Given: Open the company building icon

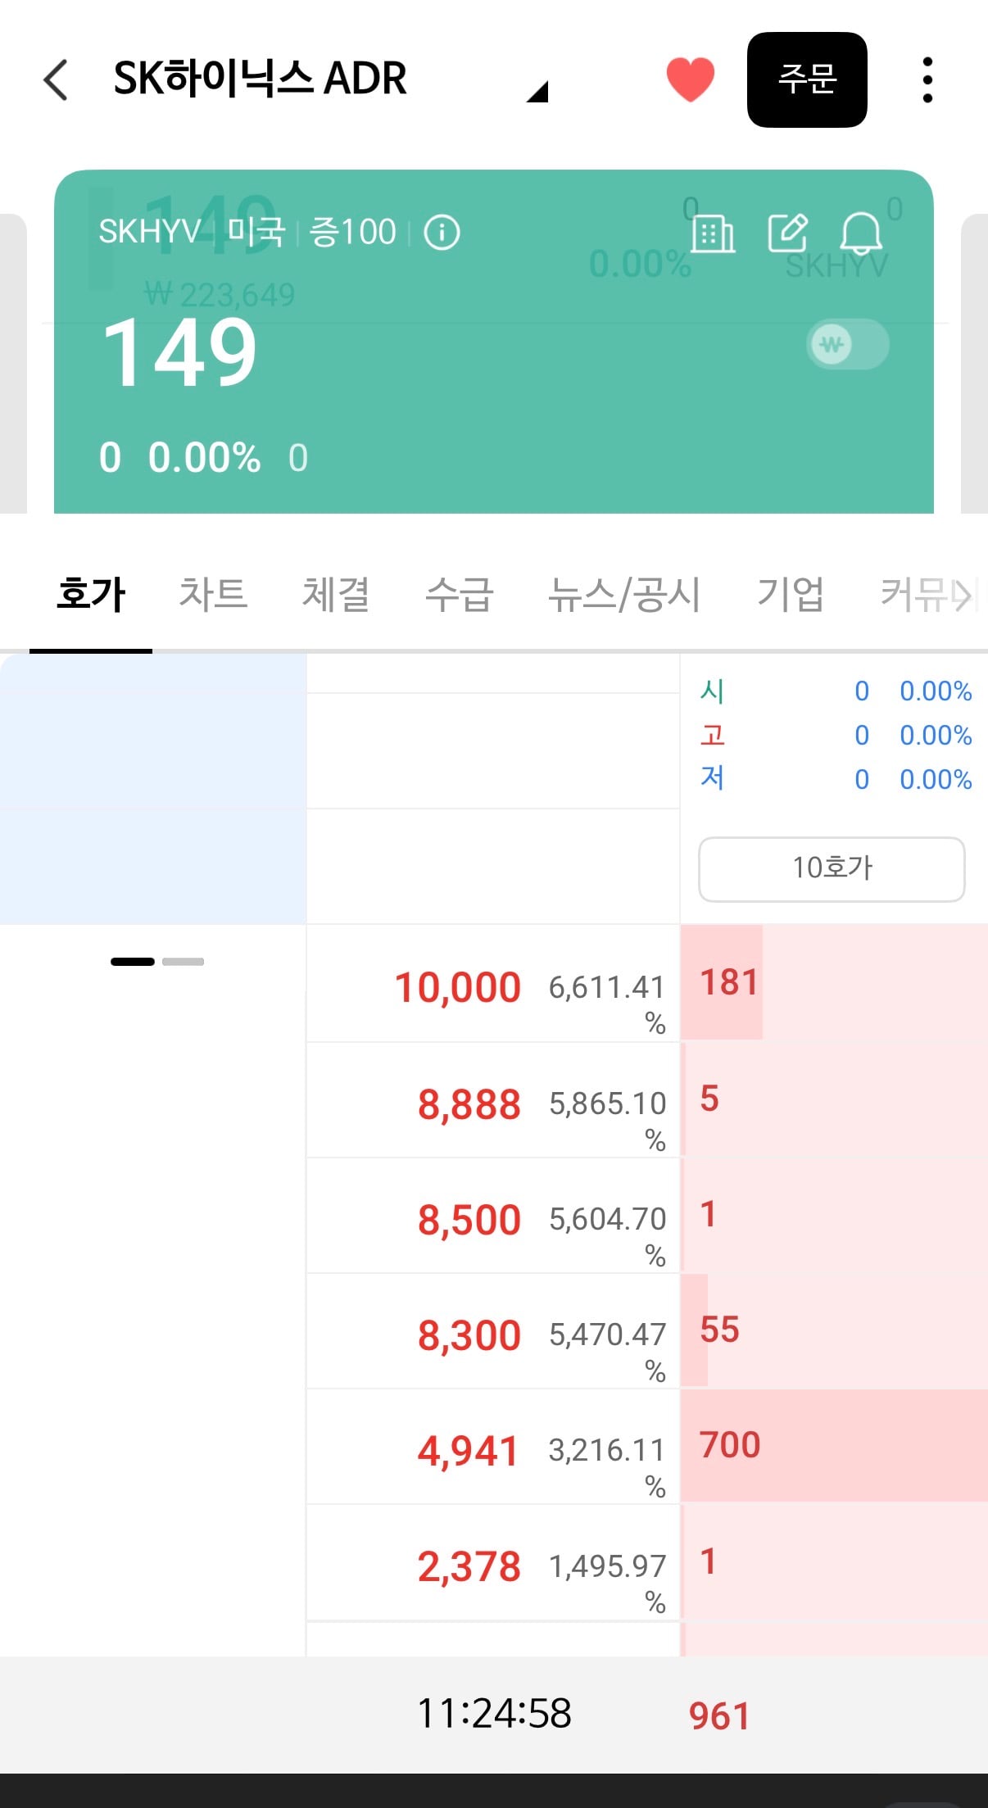Looking at the screenshot, I should (x=712, y=233).
